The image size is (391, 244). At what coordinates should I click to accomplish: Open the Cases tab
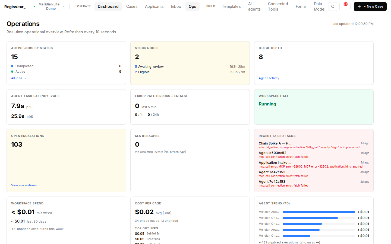coord(132,7)
